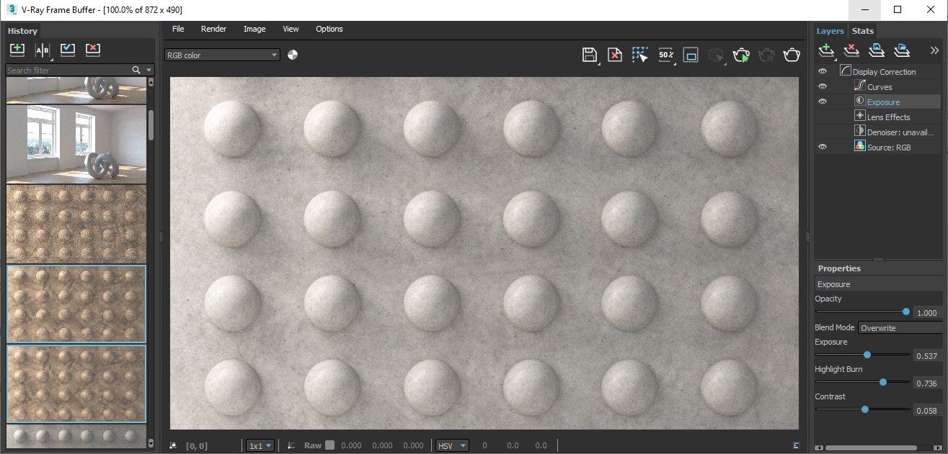Add a new correction layer
Viewport: 948px width, 454px height.
point(827,50)
